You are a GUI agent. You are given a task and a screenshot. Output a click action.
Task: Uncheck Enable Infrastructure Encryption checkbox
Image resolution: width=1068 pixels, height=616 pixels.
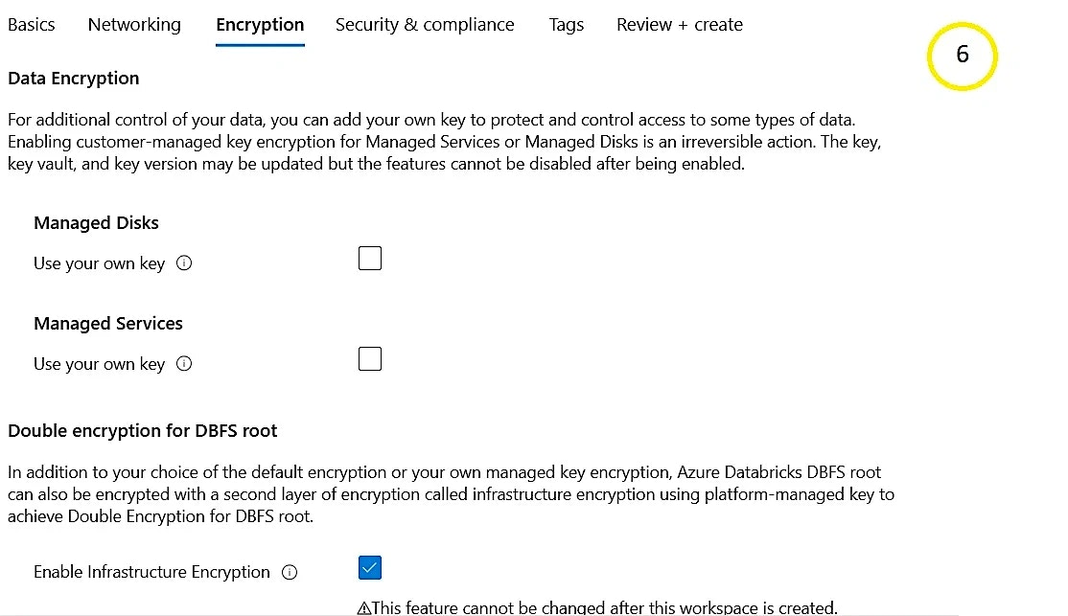(370, 568)
